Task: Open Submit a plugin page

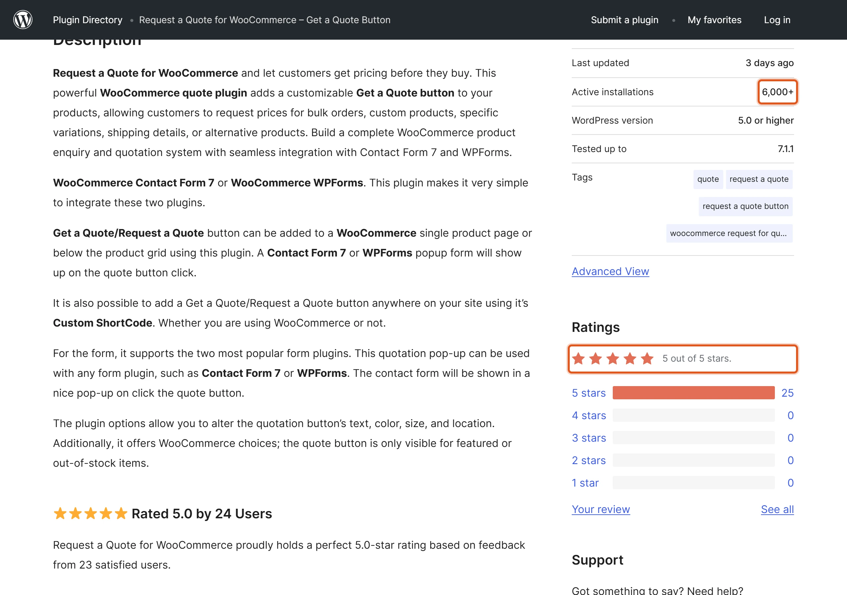Action: click(x=625, y=20)
